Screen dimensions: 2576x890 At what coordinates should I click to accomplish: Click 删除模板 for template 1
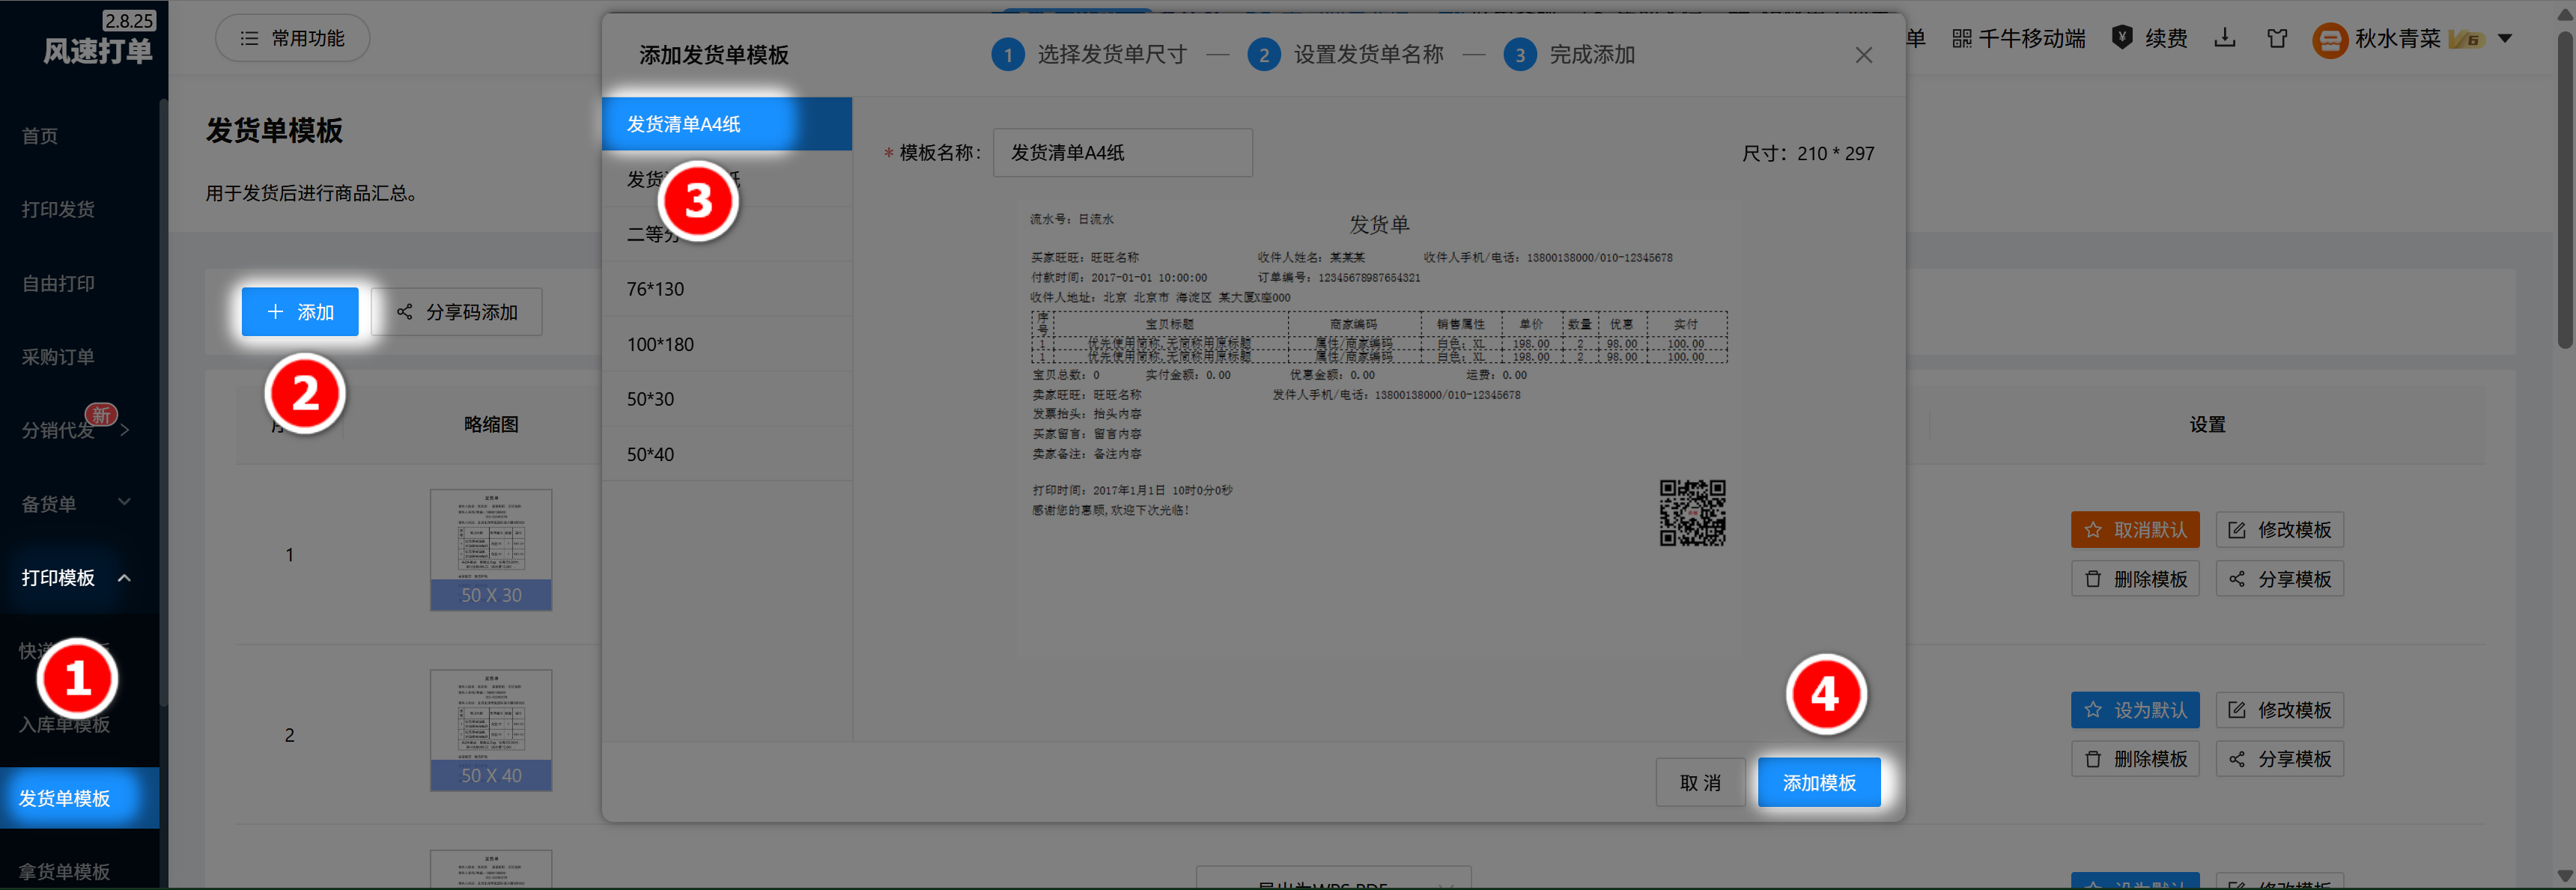coord(2135,579)
